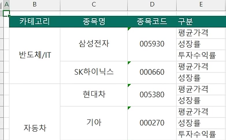Click 평균가격 in the 현대차 row

201,89
